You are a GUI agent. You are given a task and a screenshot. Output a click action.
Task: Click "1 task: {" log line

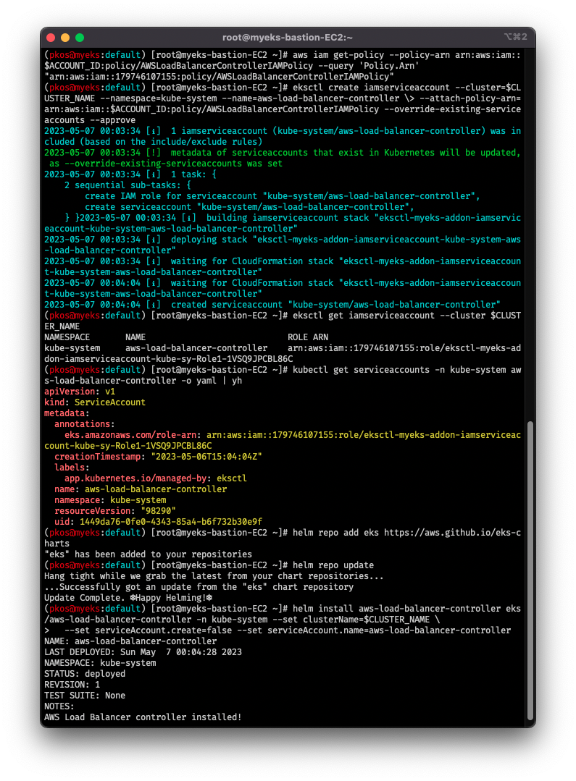pyautogui.click(x=130, y=174)
